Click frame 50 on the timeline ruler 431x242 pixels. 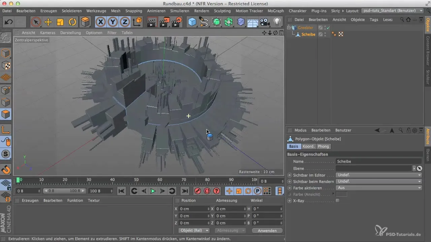(136, 180)
